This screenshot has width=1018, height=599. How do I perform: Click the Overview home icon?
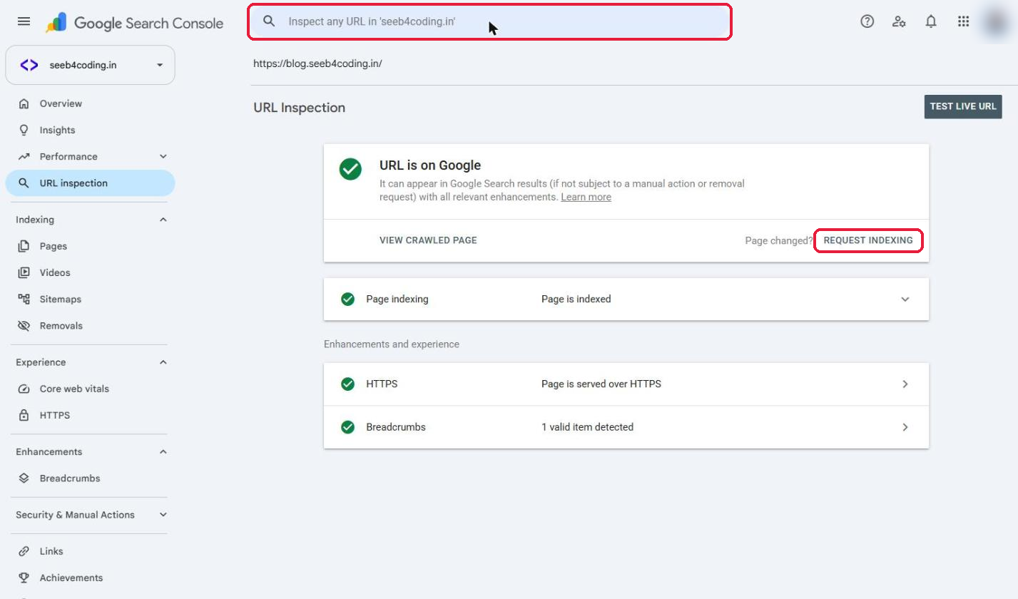point(24,103)
